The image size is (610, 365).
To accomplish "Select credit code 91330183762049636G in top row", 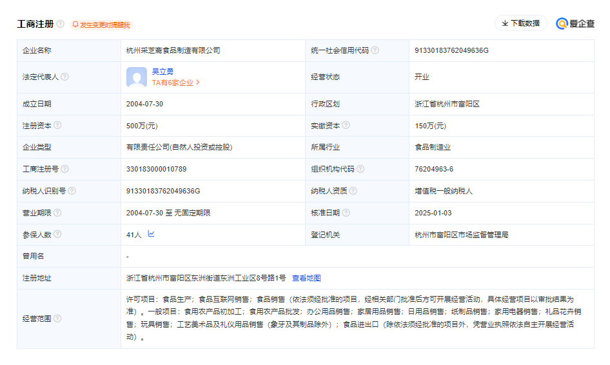I will point(451,50).
